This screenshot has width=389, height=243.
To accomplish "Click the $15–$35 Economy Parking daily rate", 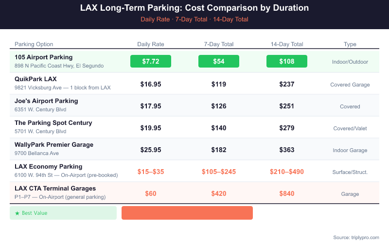I will point(151,172).
